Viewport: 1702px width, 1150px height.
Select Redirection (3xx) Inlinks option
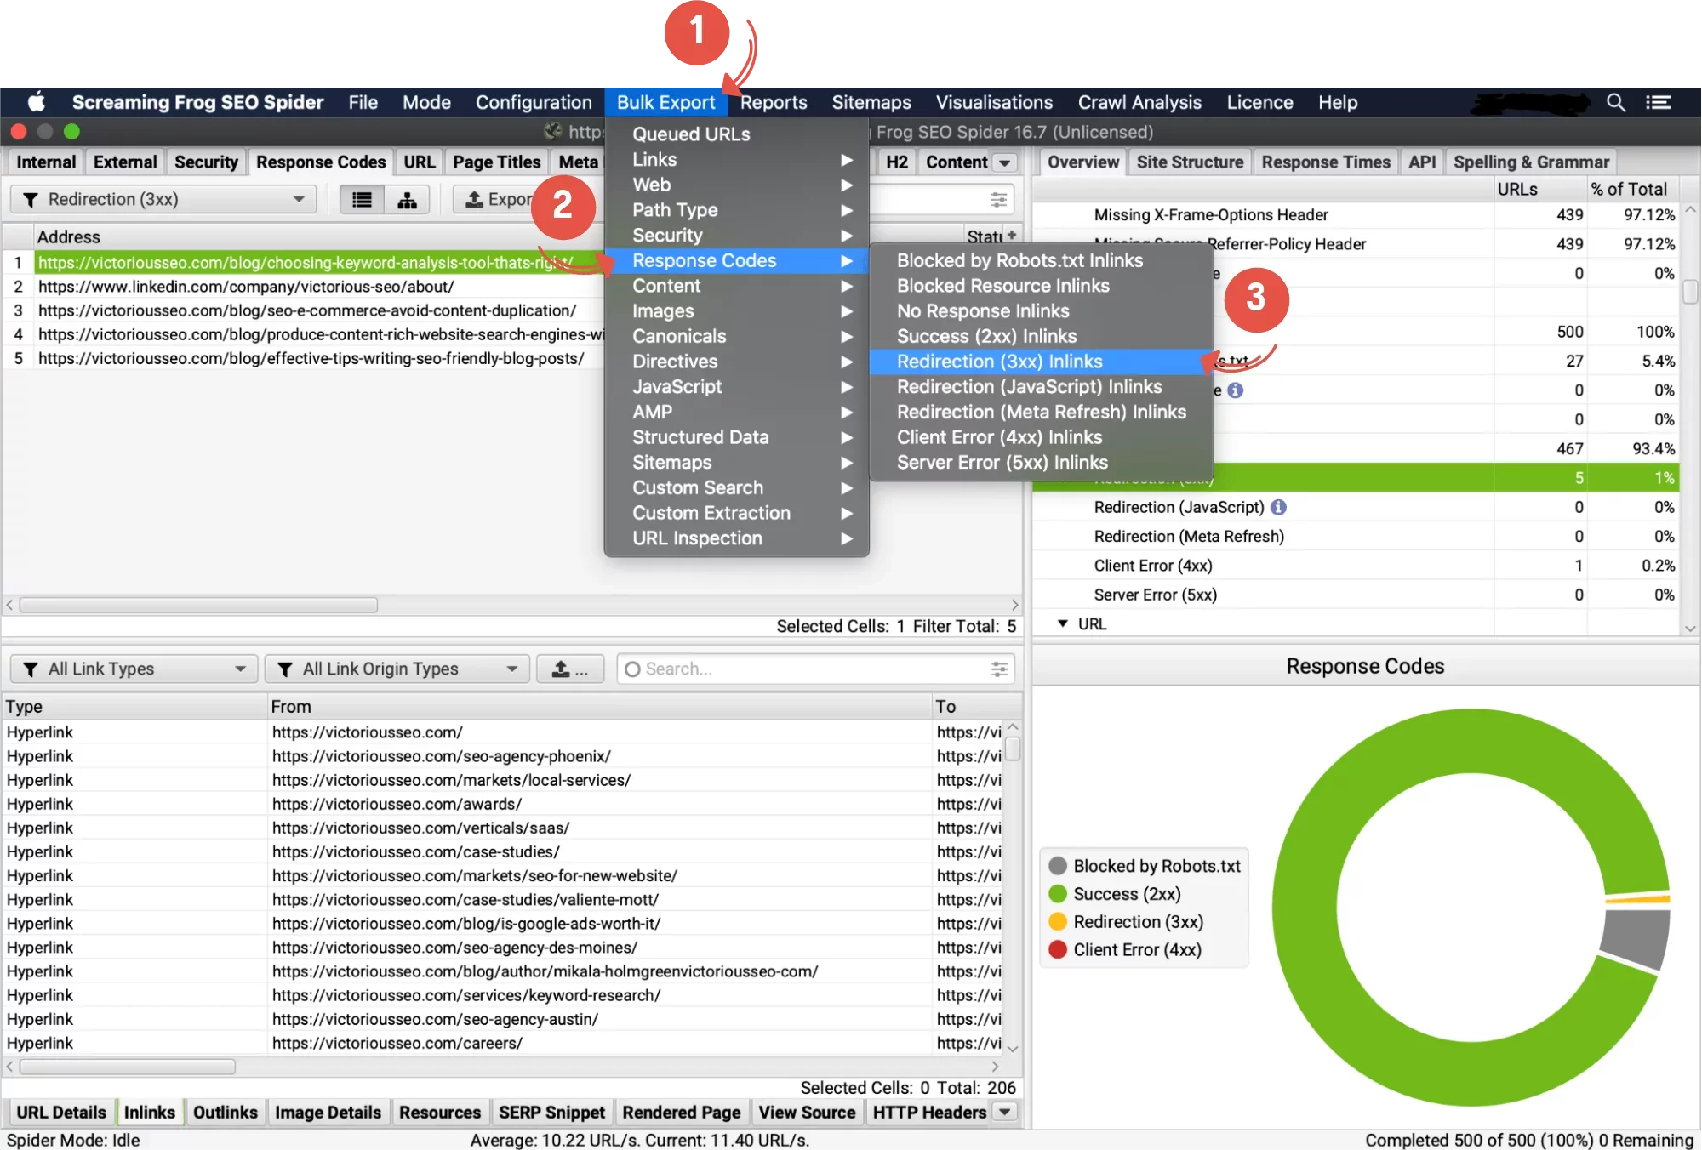click(x=1000, y=361)
